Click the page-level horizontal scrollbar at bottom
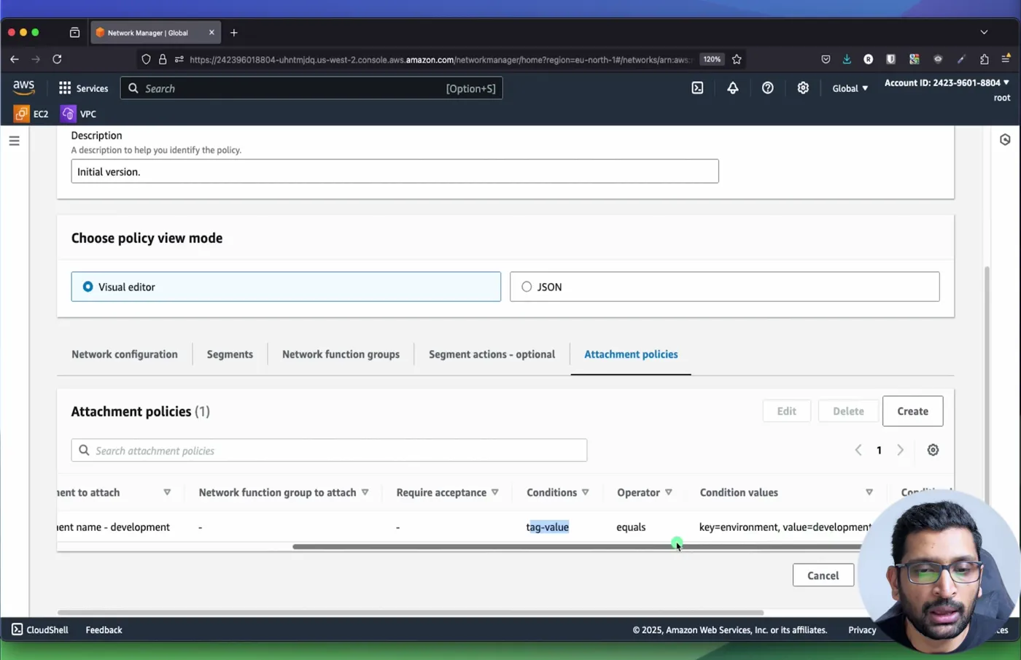Screen dimensions: 1021x660 click(x=411, y=613)
